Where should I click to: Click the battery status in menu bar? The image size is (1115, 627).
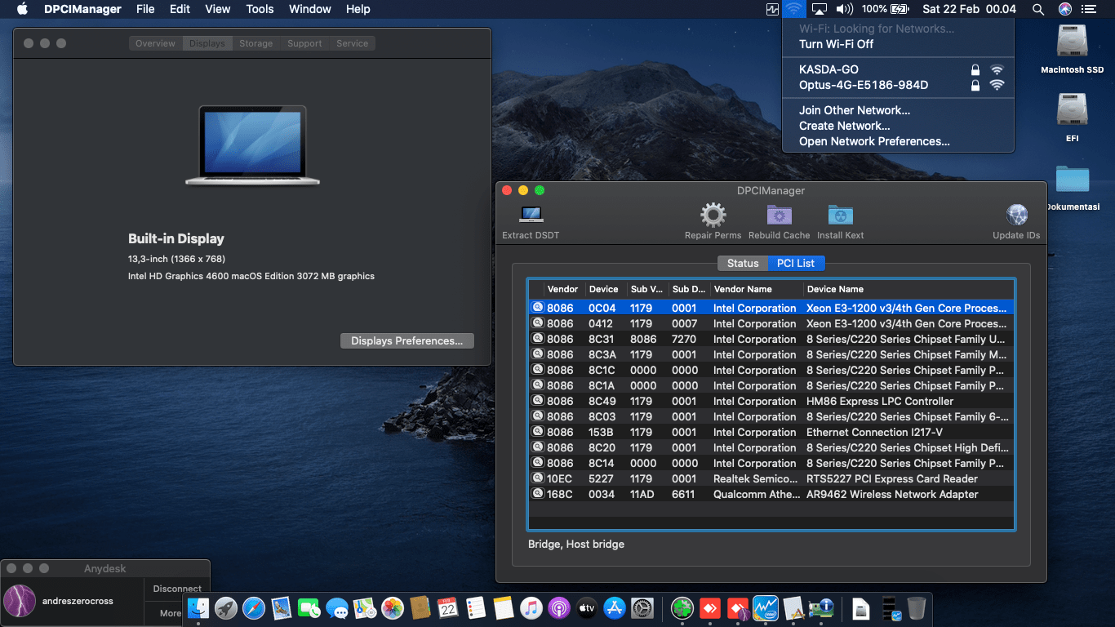(x=885, y=9)
